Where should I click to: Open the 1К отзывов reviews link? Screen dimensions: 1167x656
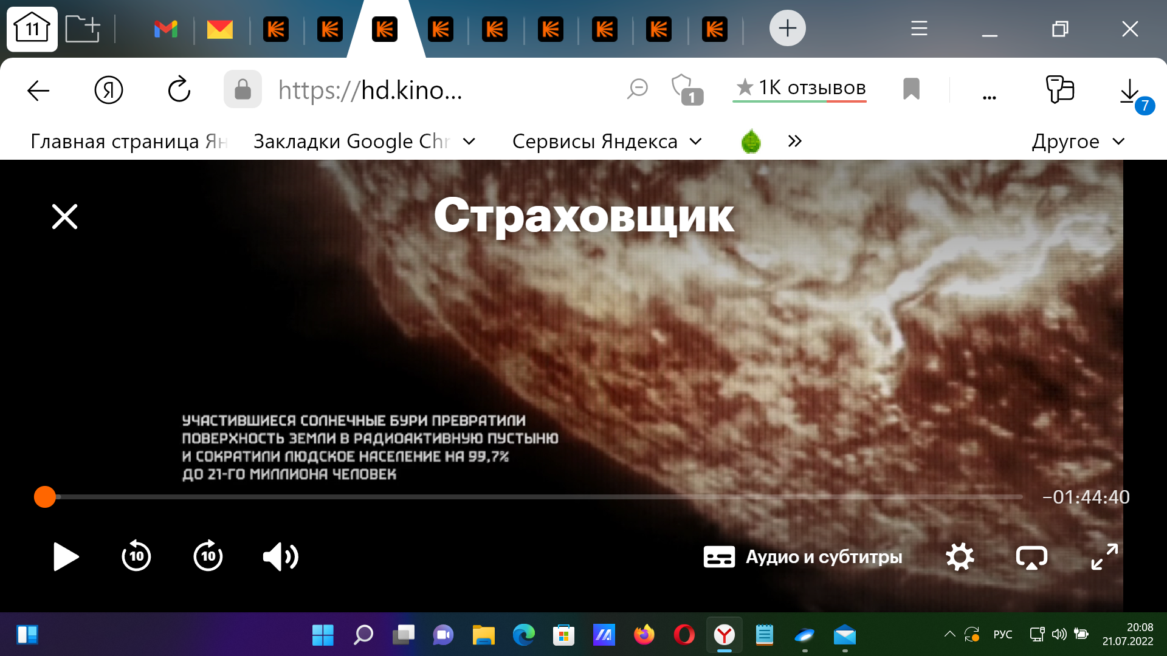[799, 88]
